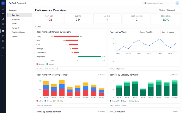Click the '-118' Safety value
This screenshot has width=182, height=113.
(x=52, y=37)
